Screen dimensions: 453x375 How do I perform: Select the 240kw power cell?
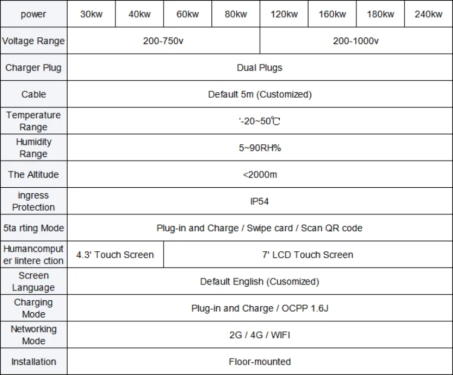point(429,14)
